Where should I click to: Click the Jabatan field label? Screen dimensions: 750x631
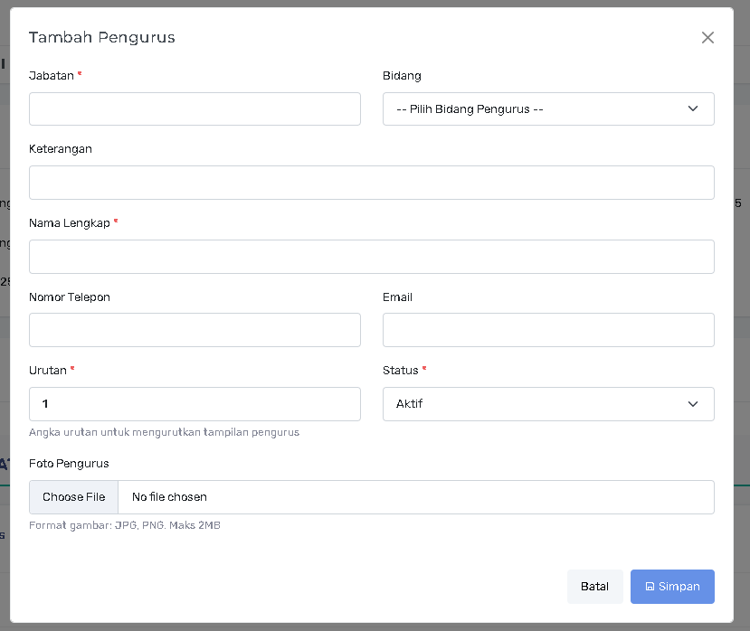52,76
